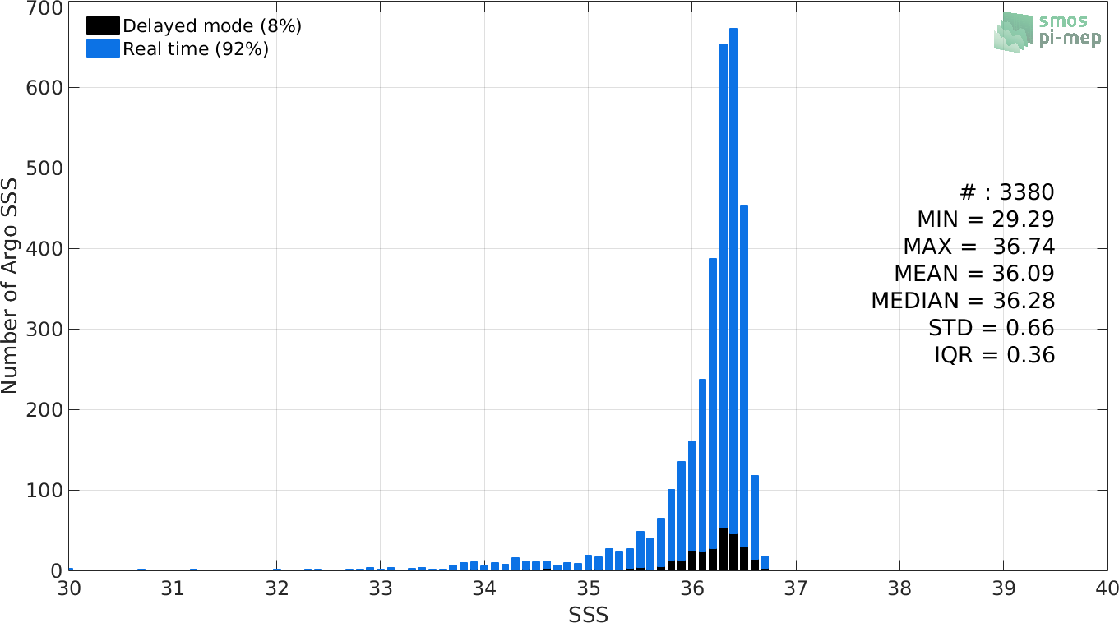Click x-axis tick label 34
Screen dimensions: 1119x623
pyautogui.click(x=484, y=589)
